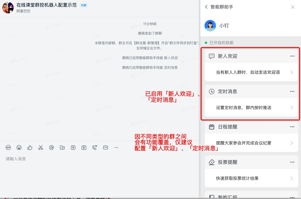Select the 投票提醒 skill title

pos(228,162)
